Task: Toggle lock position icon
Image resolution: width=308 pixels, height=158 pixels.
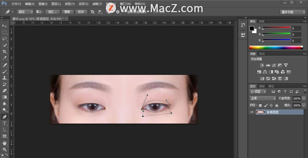Action: tap(271, 105)
